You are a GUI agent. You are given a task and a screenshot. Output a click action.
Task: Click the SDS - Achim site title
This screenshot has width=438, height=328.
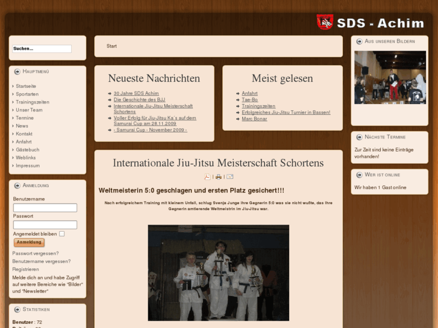[x=380, y=23]
